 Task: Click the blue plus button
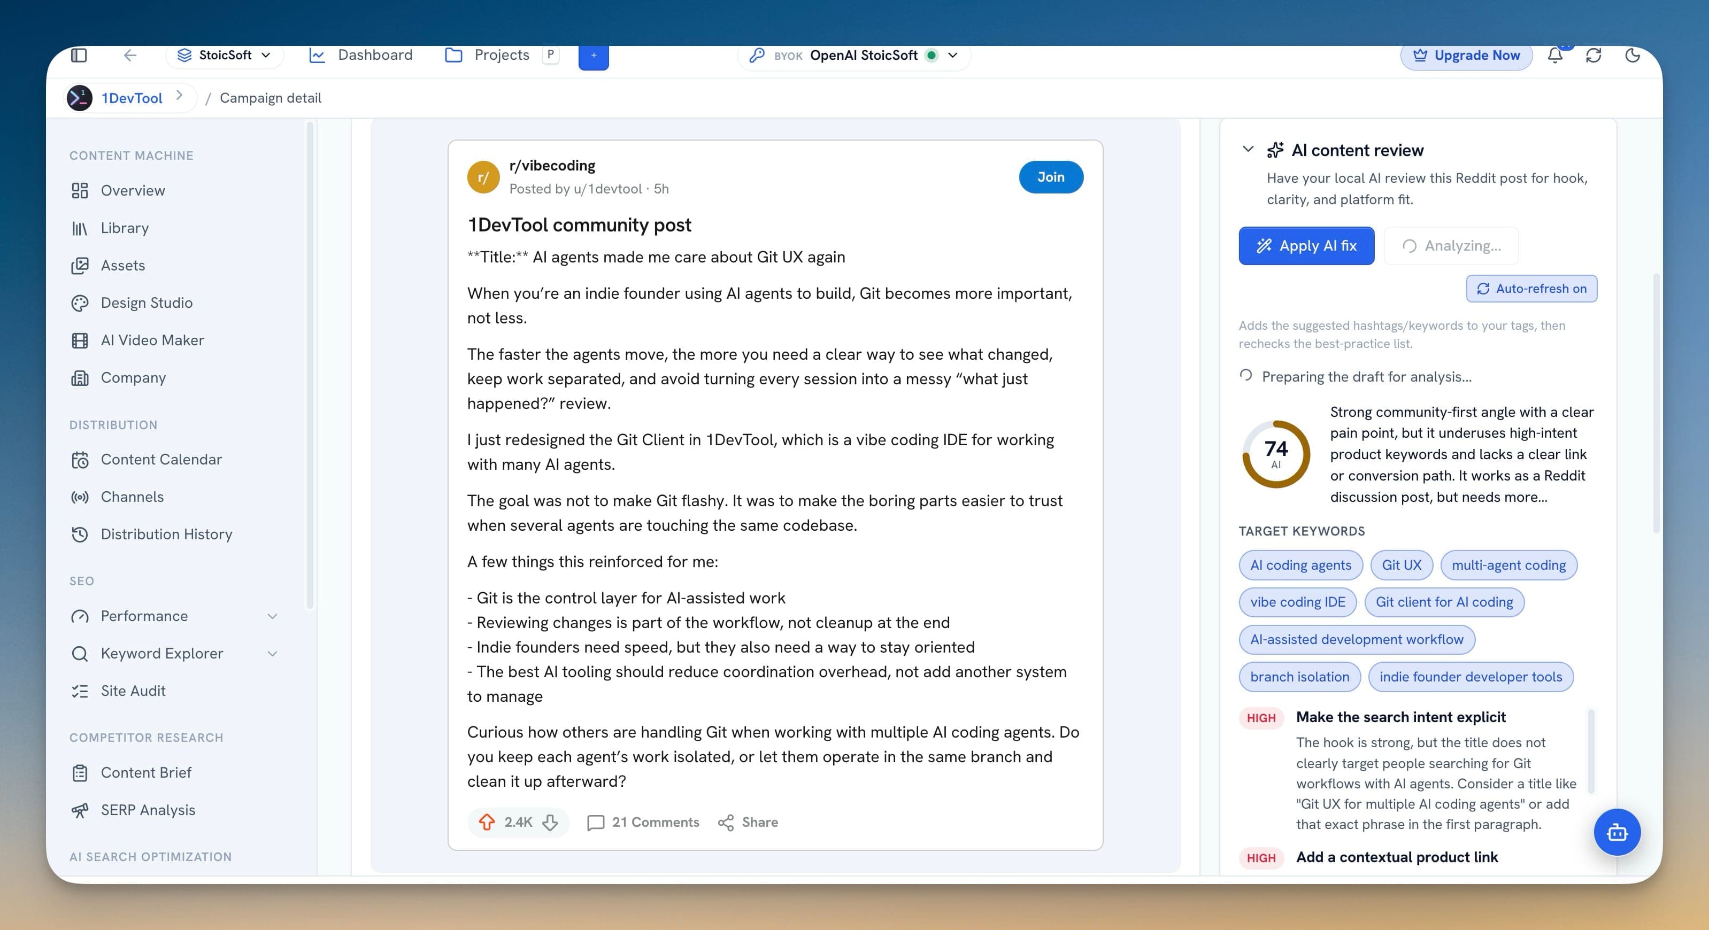pos(593,56)
